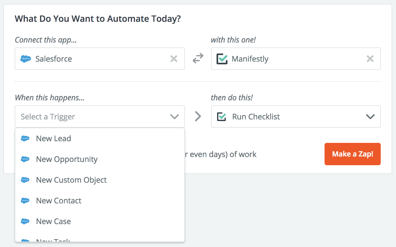Viewport: 396px width, 247px height.
Task: Clear the Salesforce app selection
Action: (x=174, y=59)
